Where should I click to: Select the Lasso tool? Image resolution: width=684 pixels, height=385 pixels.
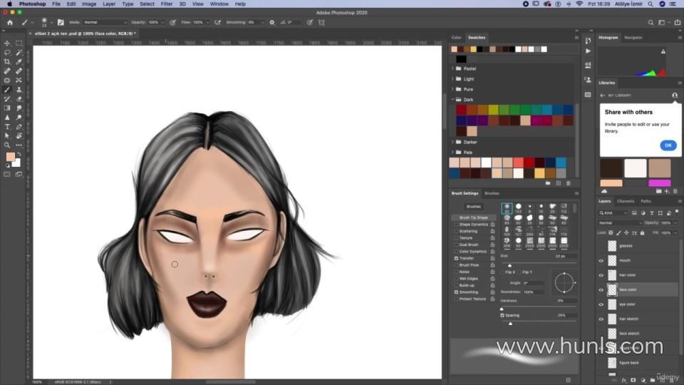point(7,53)
